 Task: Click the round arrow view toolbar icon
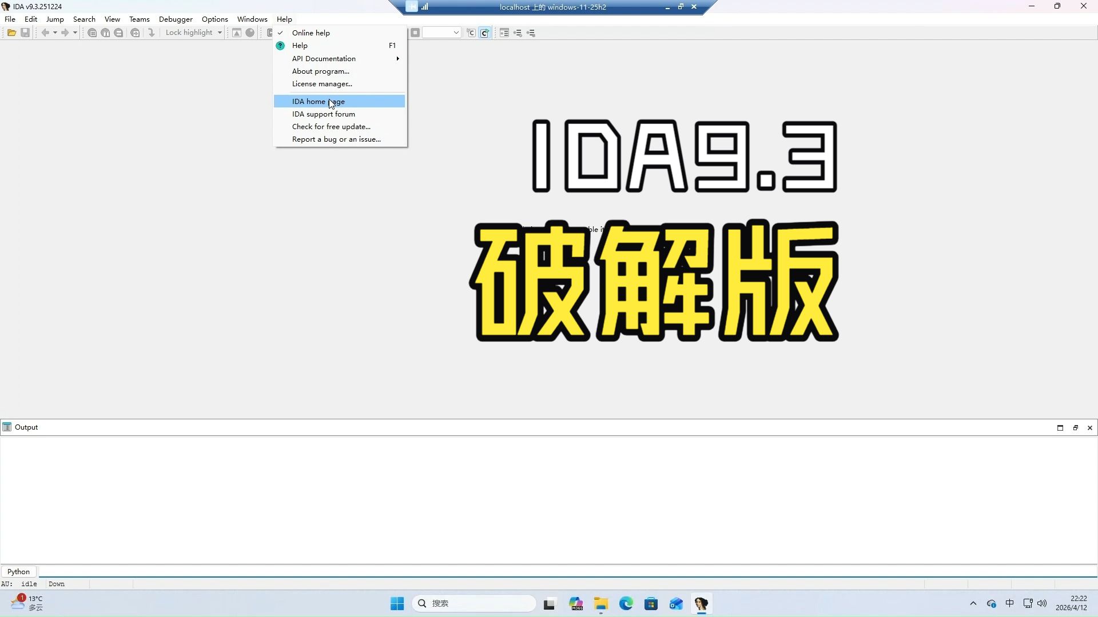click(135, 33)
